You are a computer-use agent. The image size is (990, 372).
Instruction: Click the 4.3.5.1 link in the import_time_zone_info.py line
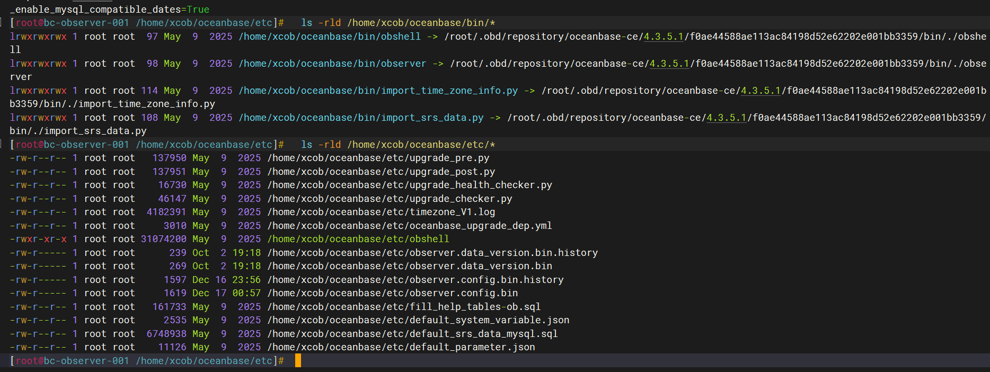click(x=761, y=91)
